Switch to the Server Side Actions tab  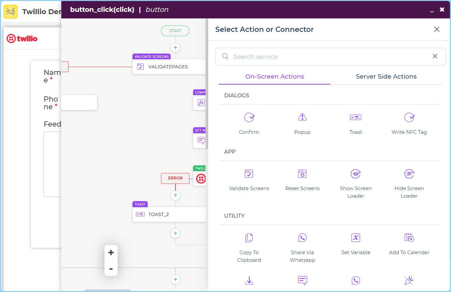pyautogui.click(x=386, y=77)
